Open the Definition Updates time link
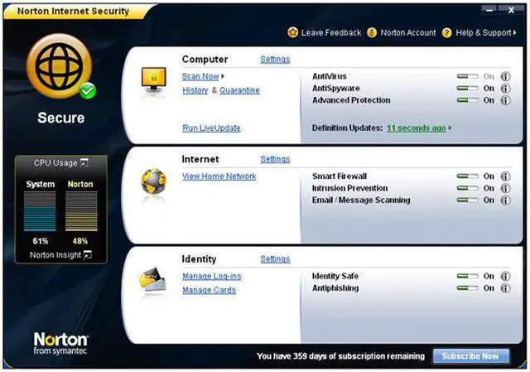Screen dimensions: 530x372 point(417,128)
